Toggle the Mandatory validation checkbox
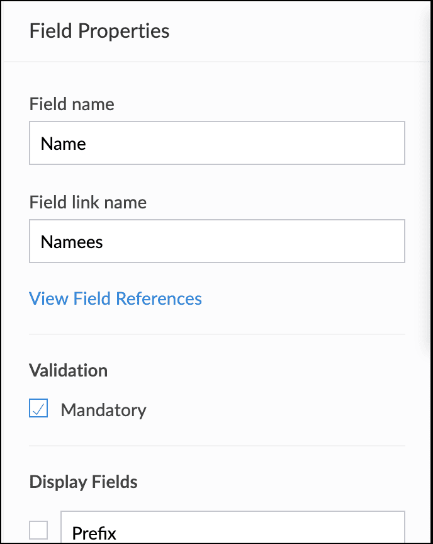 [x=38, y=409]
